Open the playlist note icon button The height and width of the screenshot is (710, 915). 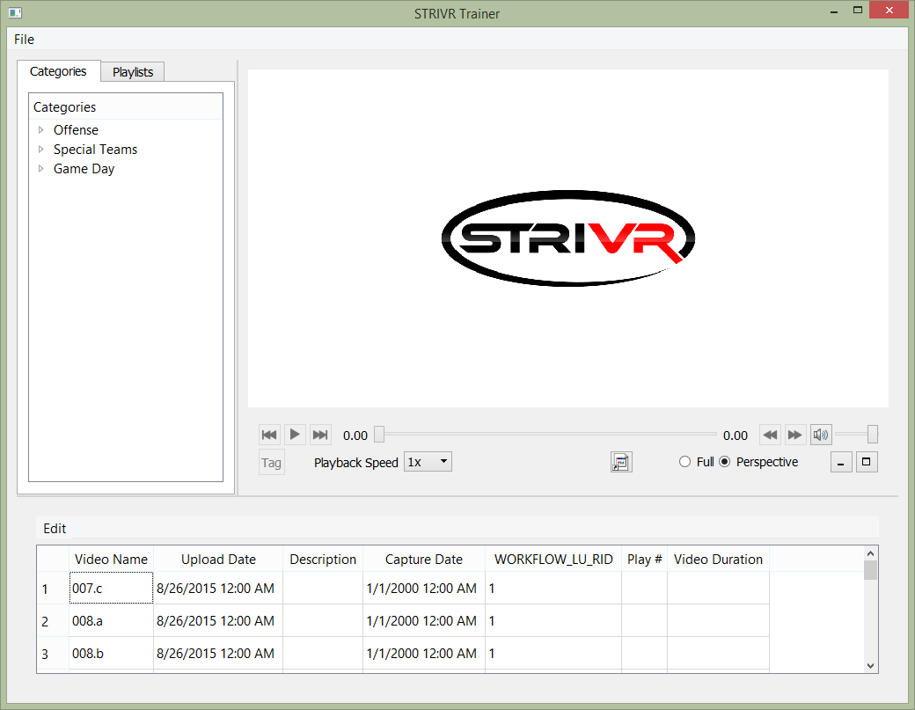(621, 462)
